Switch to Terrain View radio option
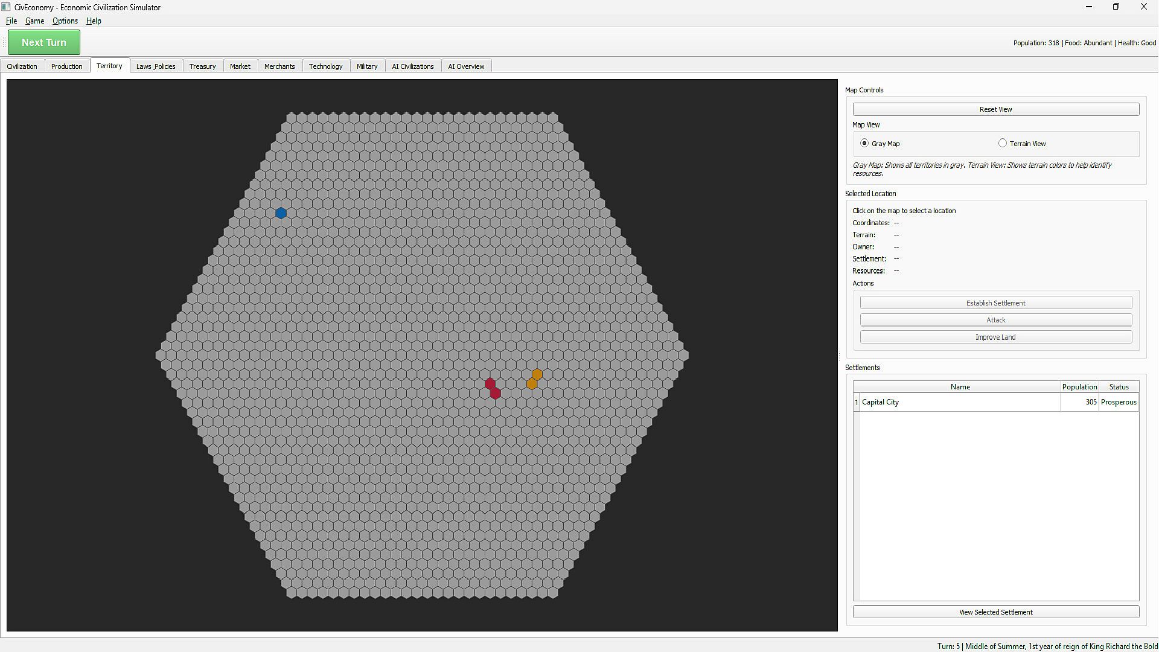1159x652 pixels. click(x=1003, y=144)
